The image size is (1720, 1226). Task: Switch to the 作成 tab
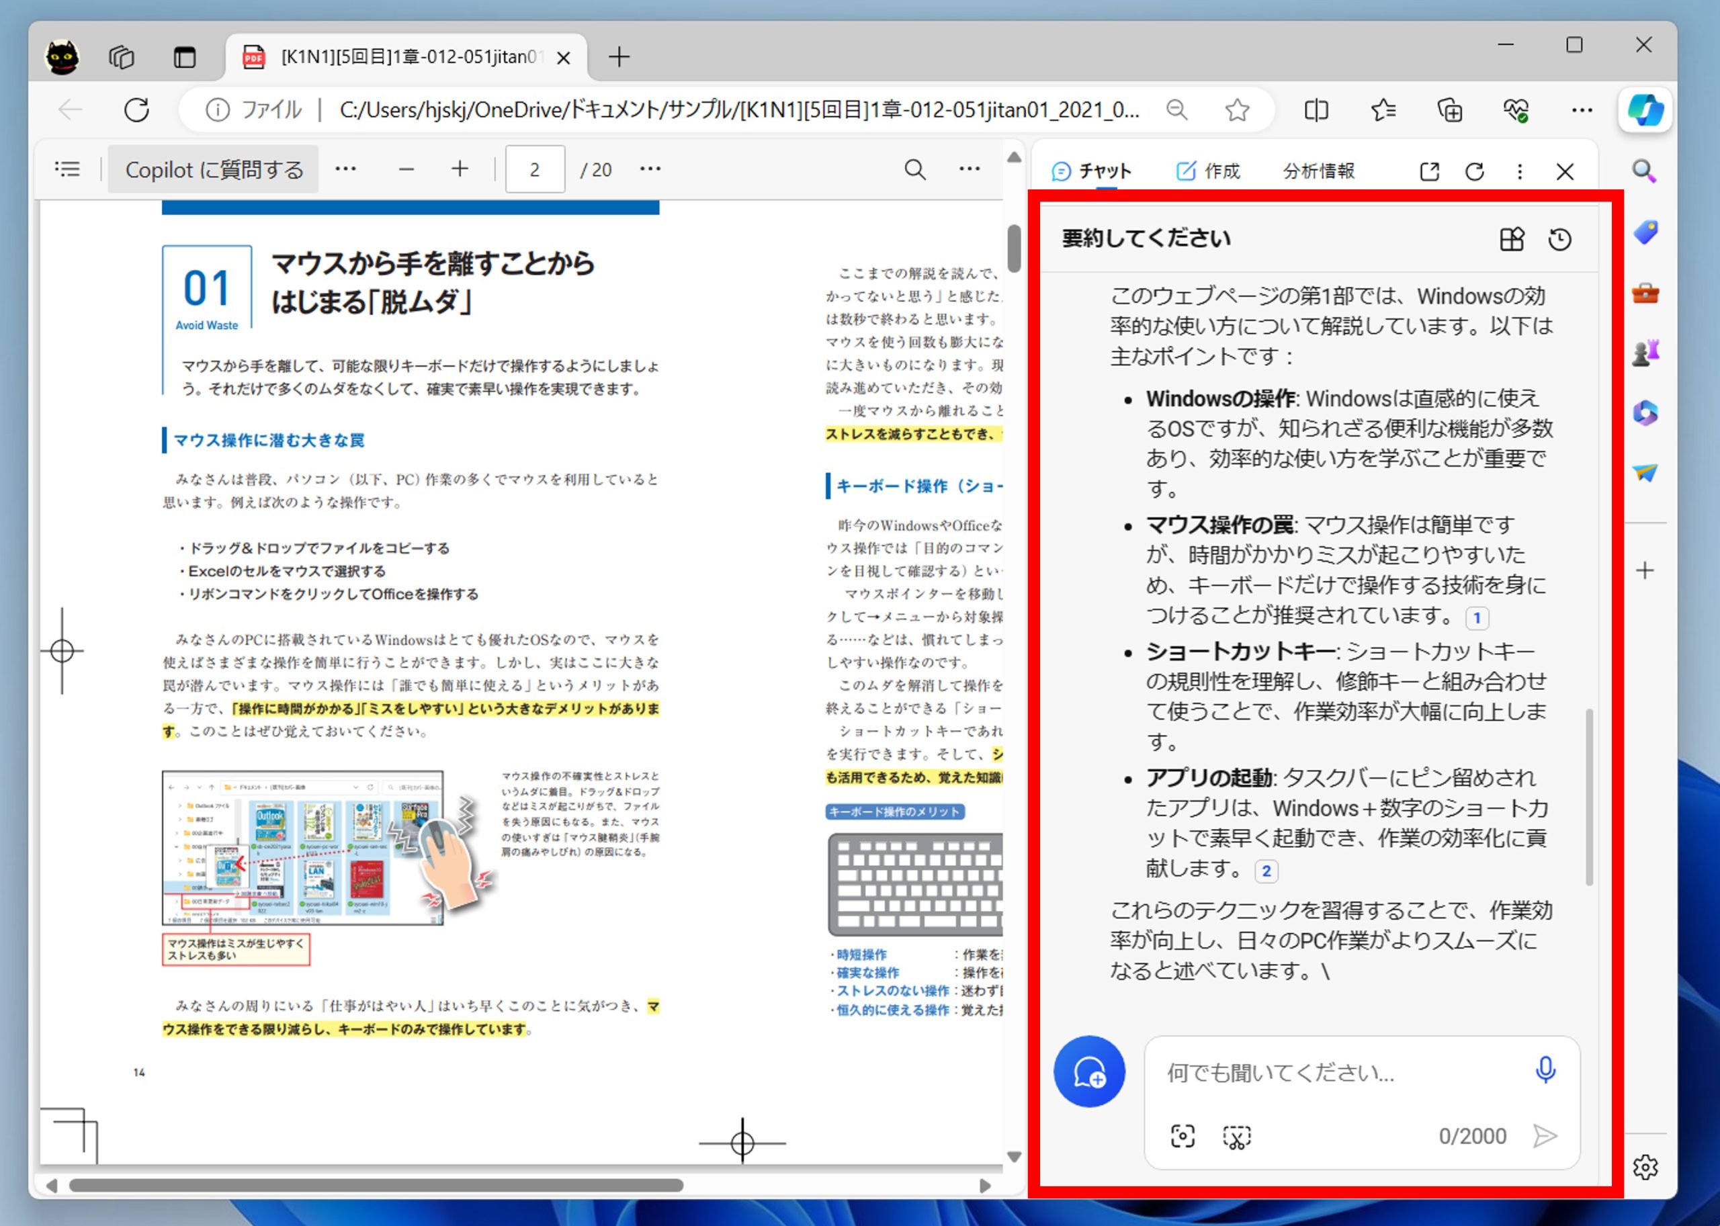click(x=1208, y=171)
